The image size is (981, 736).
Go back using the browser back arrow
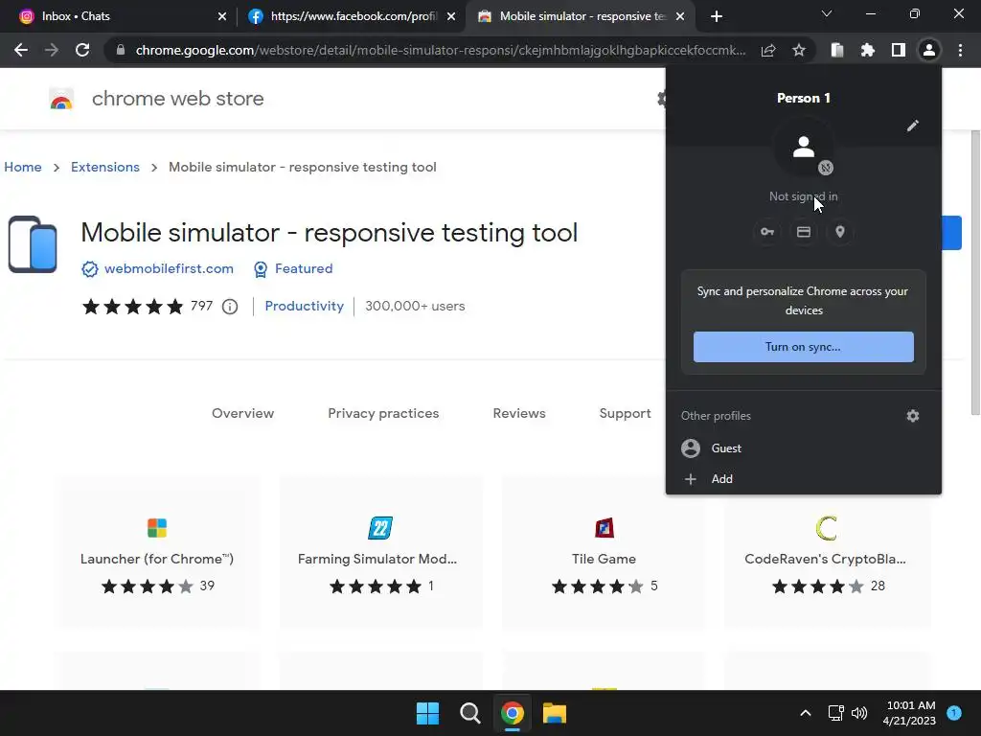pos(21,50)
